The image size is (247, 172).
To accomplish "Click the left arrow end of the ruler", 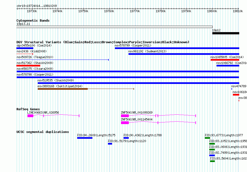I will tap(17, 9).
